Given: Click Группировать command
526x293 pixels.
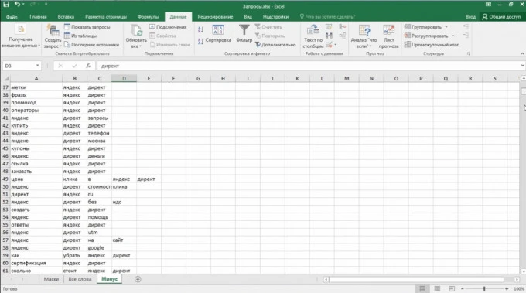Looking at the screenshot, I should point(423,27).
